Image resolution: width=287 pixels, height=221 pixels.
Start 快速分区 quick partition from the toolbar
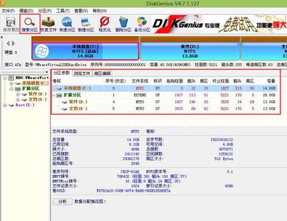coord(67,24)
